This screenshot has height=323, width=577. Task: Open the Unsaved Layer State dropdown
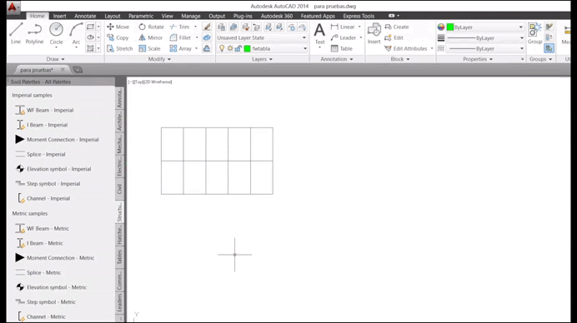tap(262, 37)
